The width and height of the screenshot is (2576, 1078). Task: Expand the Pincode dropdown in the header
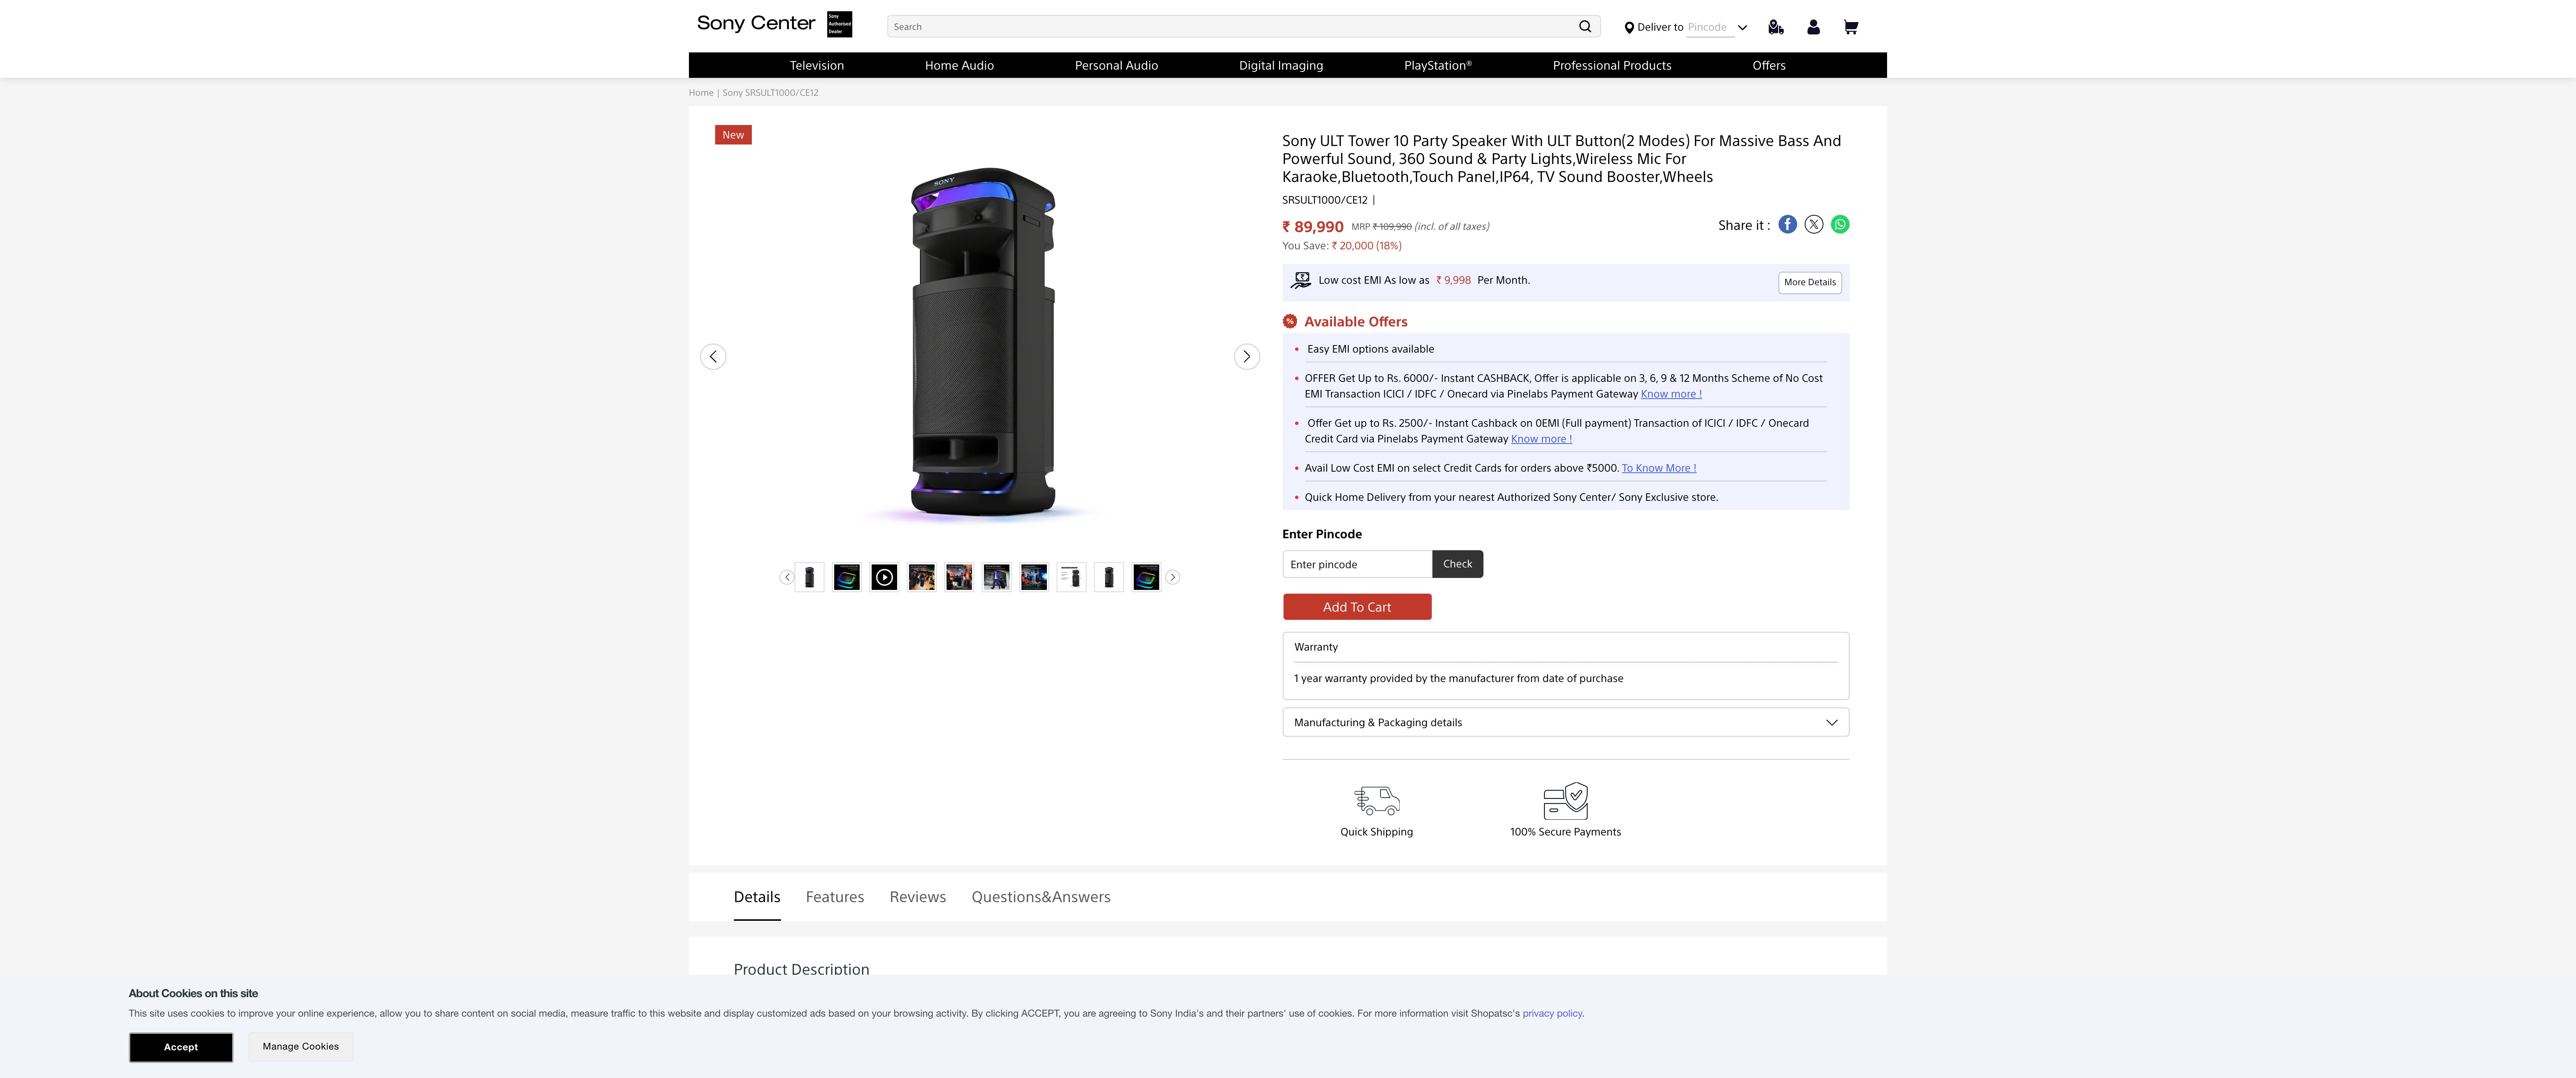1742,27
